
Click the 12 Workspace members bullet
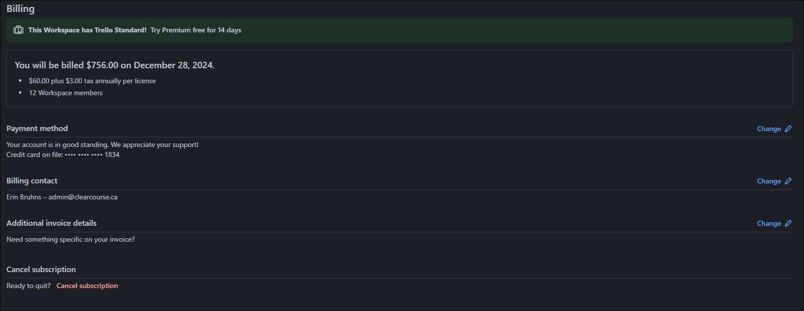click(66, 93)
